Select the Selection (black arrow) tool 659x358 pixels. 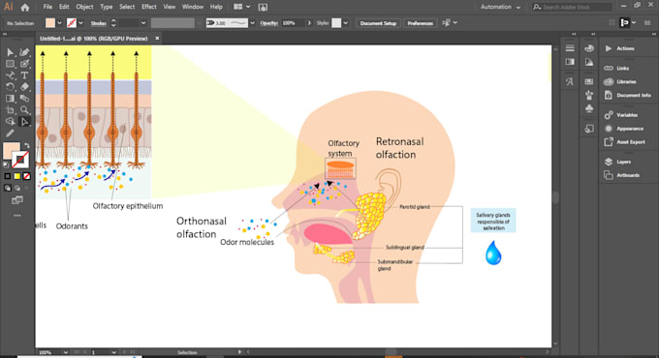coord(10,52)
